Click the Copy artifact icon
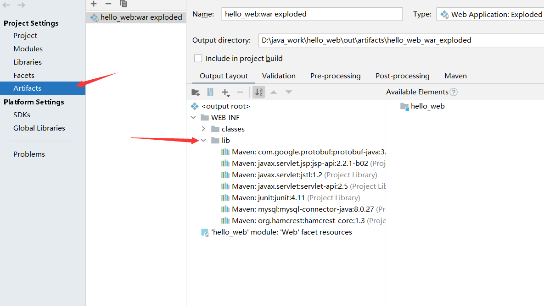The image size is (544, 306). [123, 4]
